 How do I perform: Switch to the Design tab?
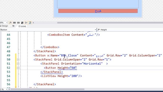click(x=4, y=26)
